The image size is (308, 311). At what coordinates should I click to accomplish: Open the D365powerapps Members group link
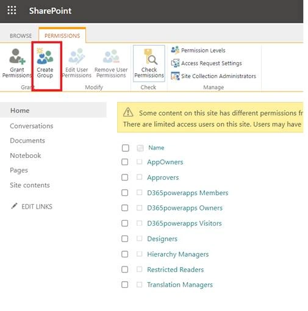(x=188, y=193)
